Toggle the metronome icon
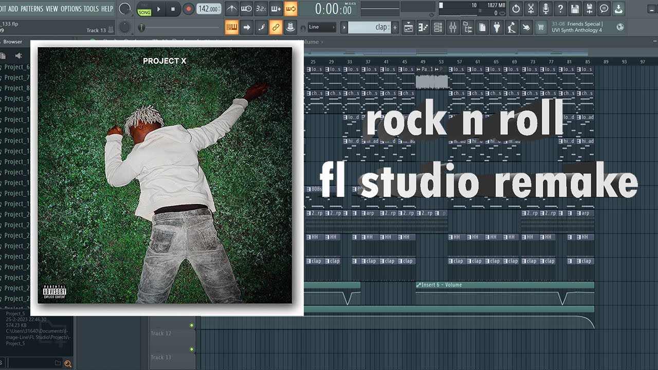The image size is (658, 370). pos(232,9)
